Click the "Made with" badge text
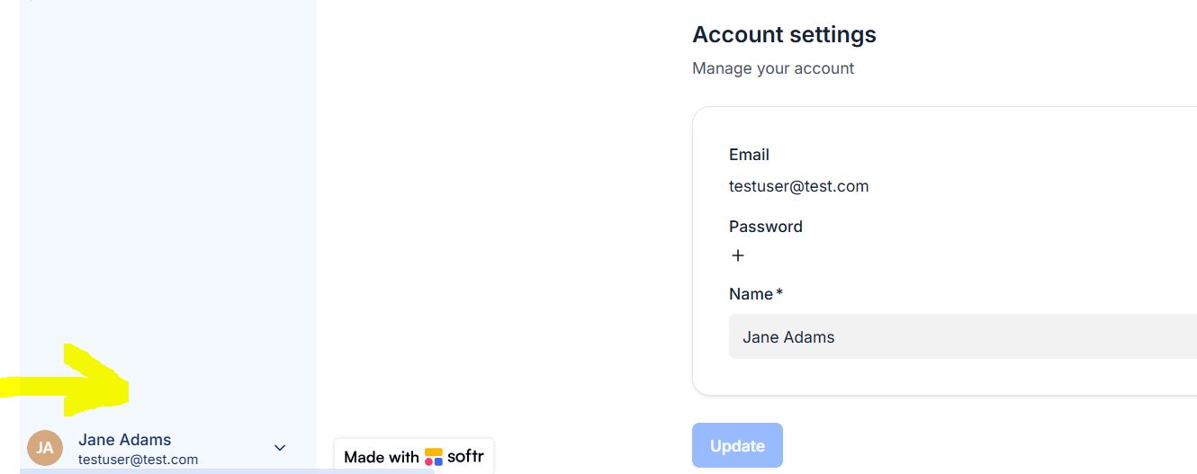Screen dimensions: 1197x474 (381, 457)
